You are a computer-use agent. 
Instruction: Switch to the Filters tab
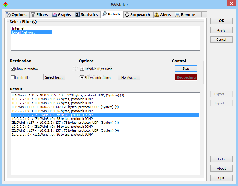pyautogui.click(x=40, y=15)
